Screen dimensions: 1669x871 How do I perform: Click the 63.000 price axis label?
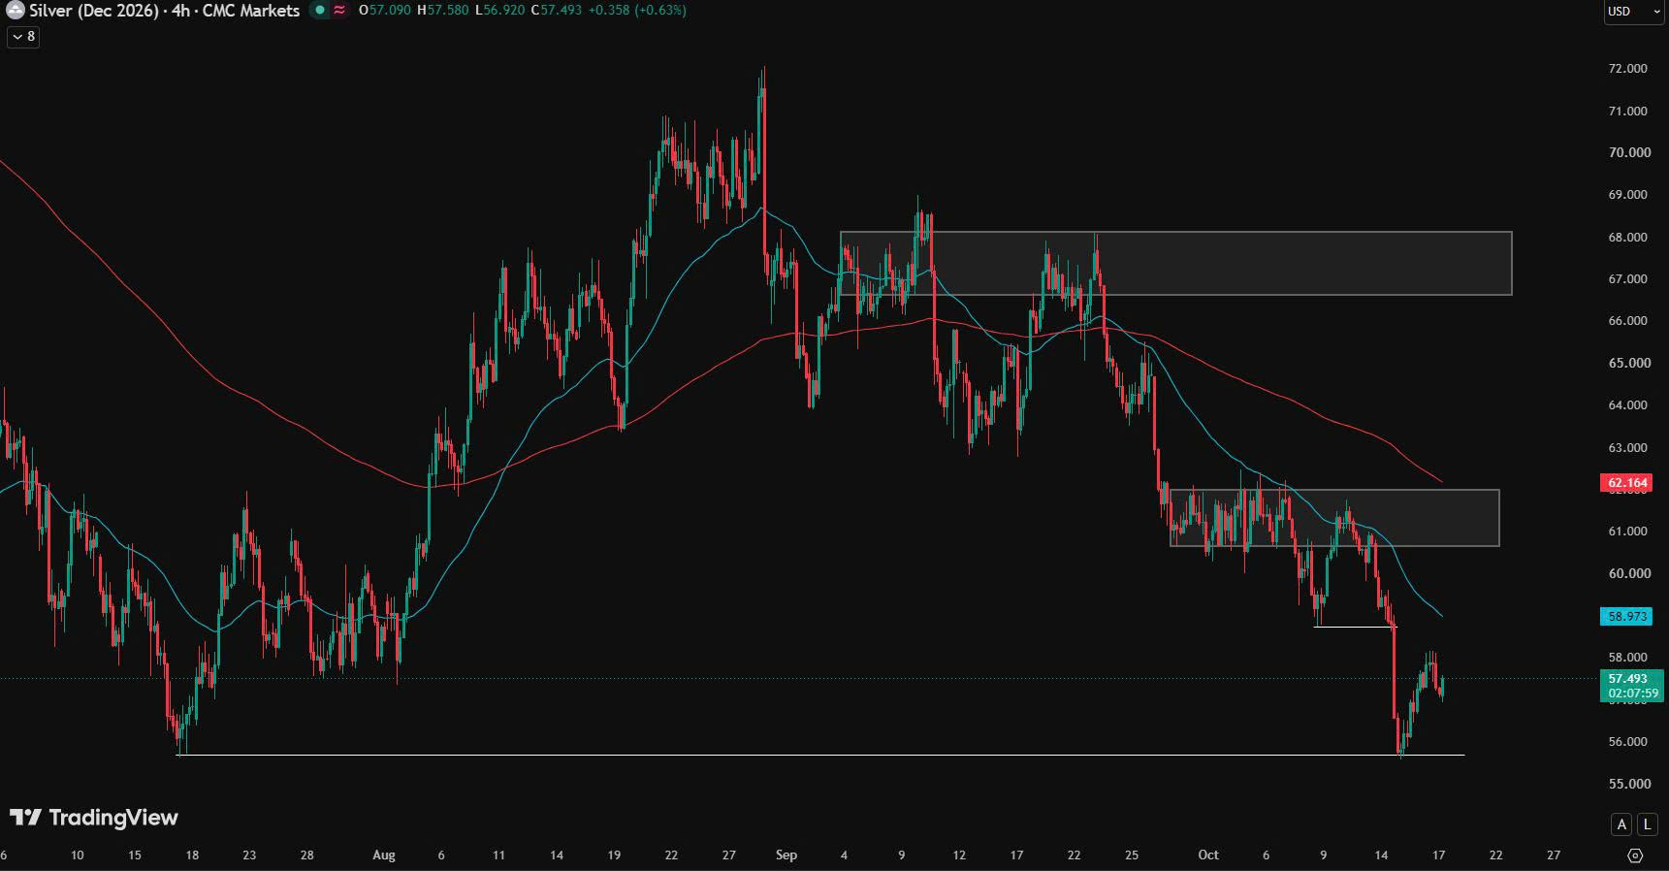click(x=1628, y=447)
